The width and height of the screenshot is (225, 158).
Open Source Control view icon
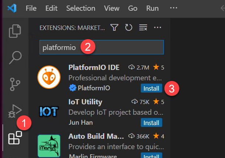[x=15, y=84]
